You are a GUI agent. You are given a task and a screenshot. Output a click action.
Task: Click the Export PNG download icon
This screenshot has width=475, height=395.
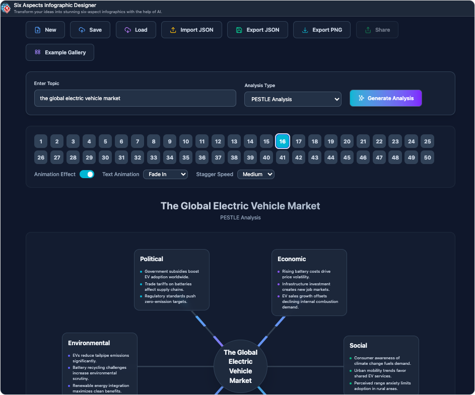point(305,30)
